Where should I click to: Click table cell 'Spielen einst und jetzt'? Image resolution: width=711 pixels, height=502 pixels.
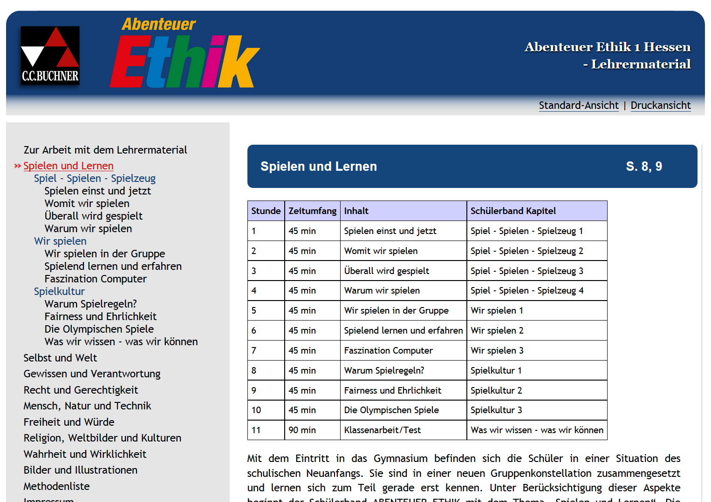point(403,231)
